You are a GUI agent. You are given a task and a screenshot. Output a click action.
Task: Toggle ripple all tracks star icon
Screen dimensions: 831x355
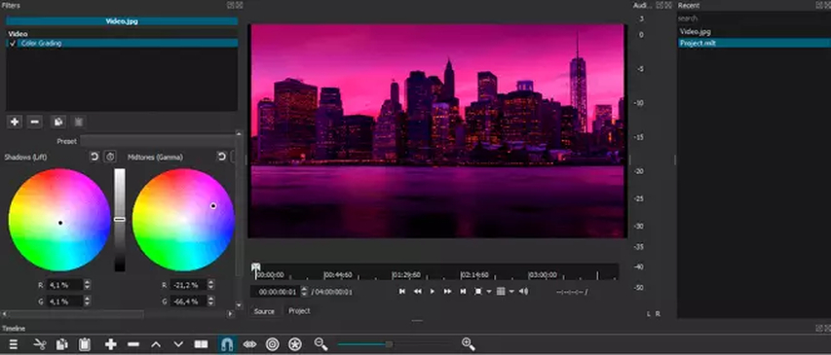pyautogui.click(x=294, y=344)
